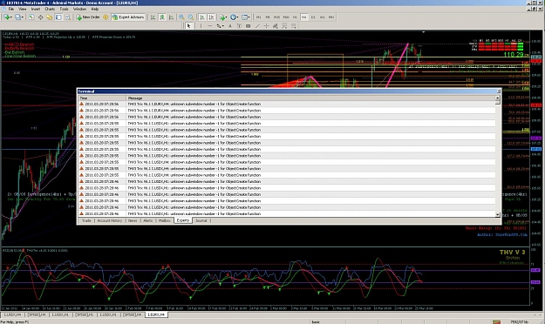Viewport: 545px width, 324px height.
Task: Zoom in on the chart using magnifier icon
Action: pyautogui.click(x=181, y=17)
